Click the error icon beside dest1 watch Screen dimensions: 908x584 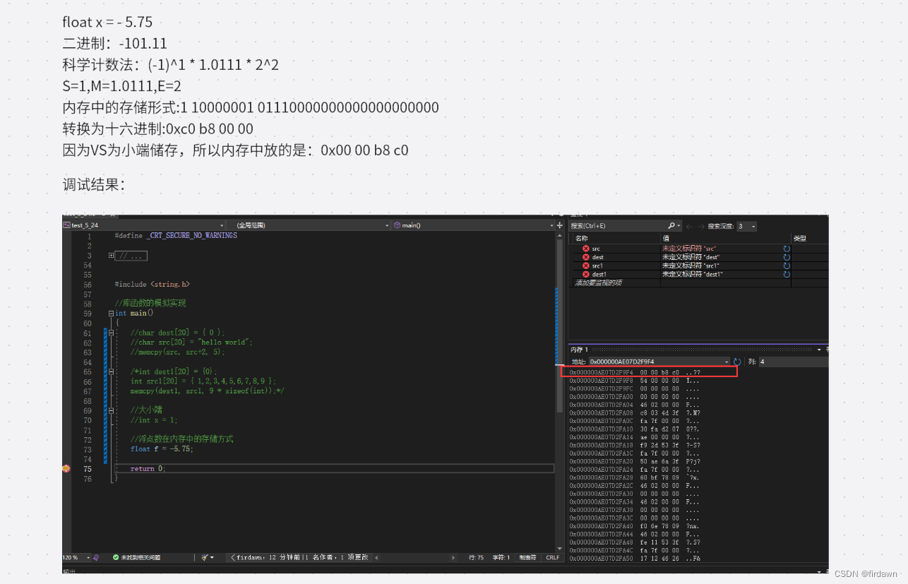pos(585,274)
